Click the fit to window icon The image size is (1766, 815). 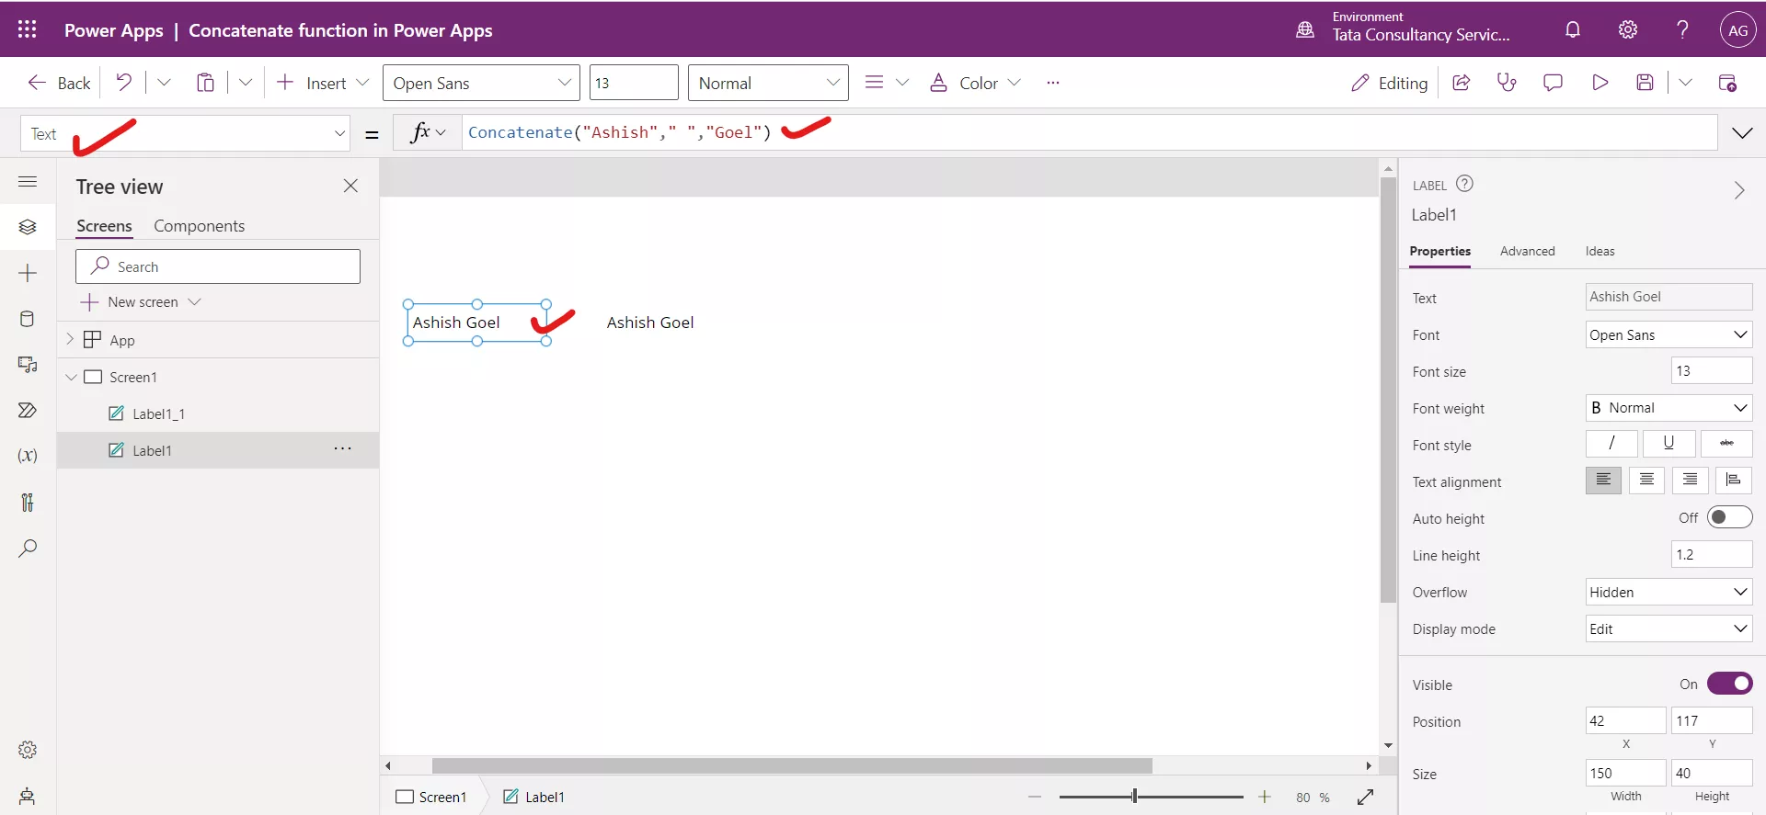pyautogui.click(x=1366, y=797)
